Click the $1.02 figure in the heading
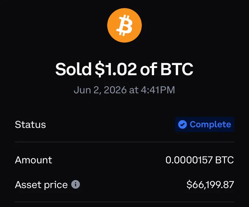This screenshot has height=207, width=249. click(116, 69)
